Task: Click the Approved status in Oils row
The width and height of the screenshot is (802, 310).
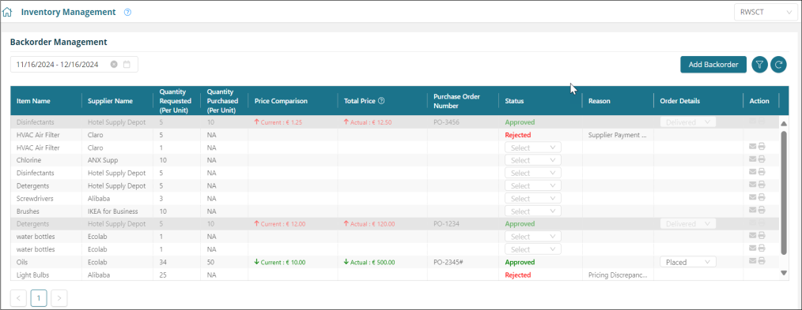Action: [520, 262]
